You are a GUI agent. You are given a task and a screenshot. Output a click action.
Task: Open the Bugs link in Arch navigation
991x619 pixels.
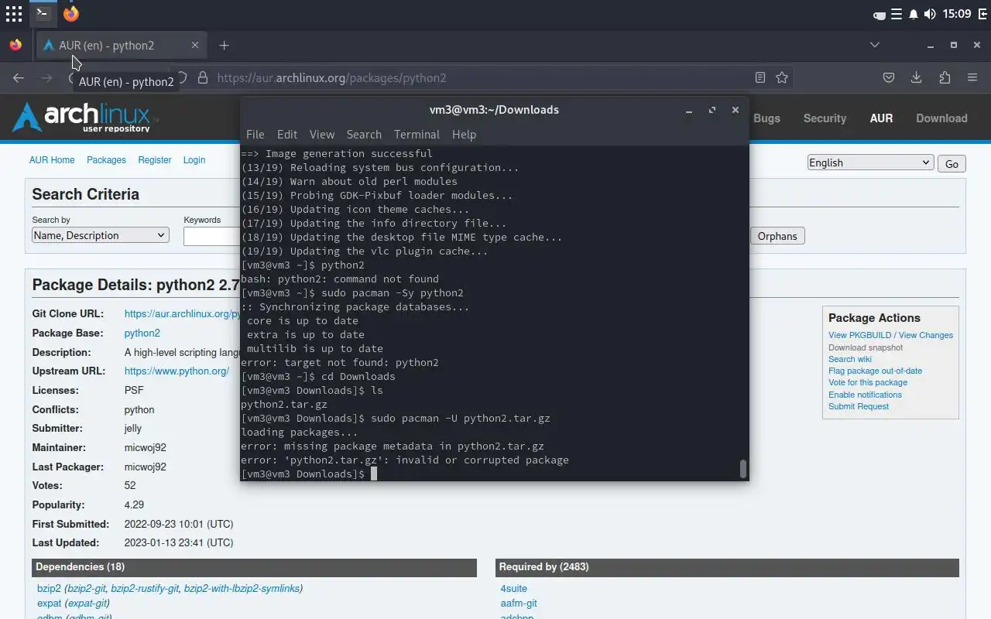766,118
